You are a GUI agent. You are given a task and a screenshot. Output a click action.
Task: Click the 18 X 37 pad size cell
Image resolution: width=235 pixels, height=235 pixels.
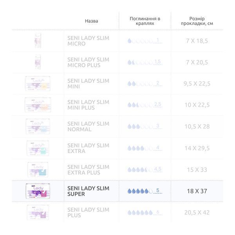(197, 191)
